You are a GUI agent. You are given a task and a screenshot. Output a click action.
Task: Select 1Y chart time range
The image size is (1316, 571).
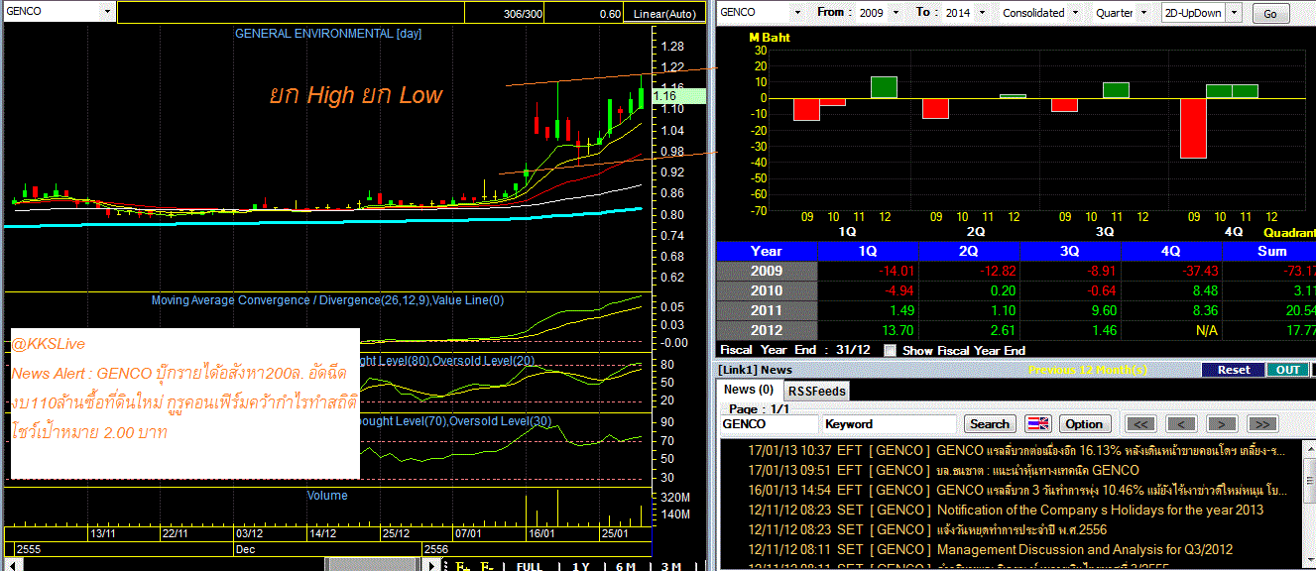click(581, 566)
